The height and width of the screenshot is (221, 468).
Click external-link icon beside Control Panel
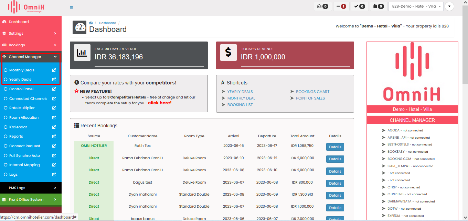tap(54, 89)
